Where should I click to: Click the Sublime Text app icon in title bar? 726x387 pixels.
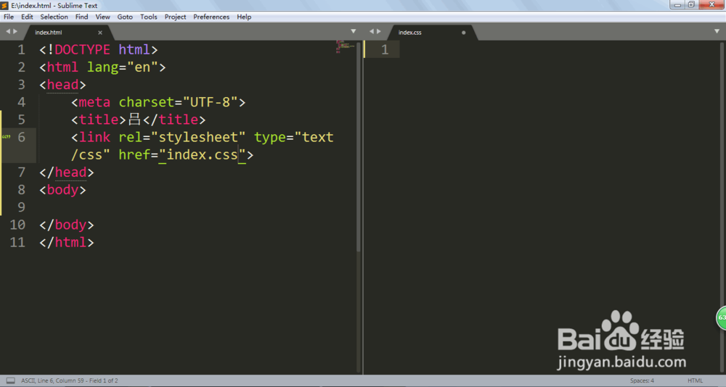click(x=4, y=6)
